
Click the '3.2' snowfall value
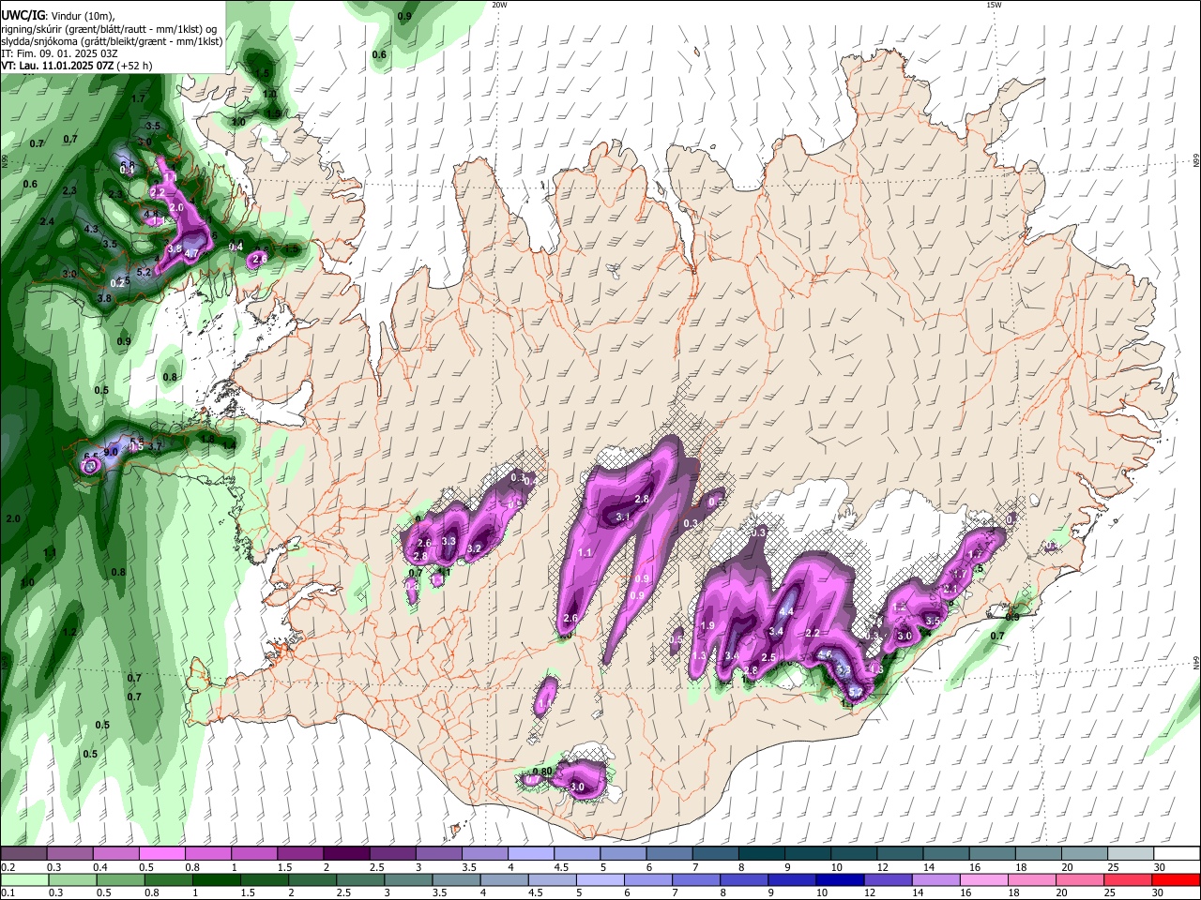pyautogui.click(x=474, y=548)
